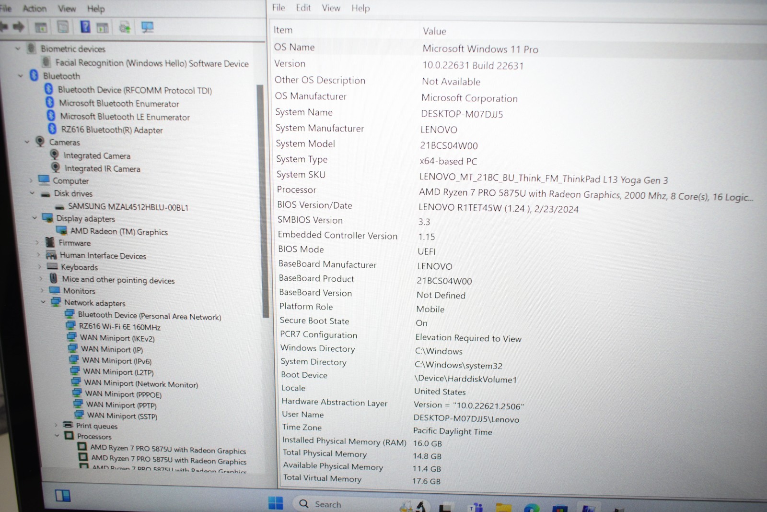Image resolution: width=767 pixels, height=512 pixels.
Task: Click the Cameras category webcam icon
Action: (x=40, y=142)
